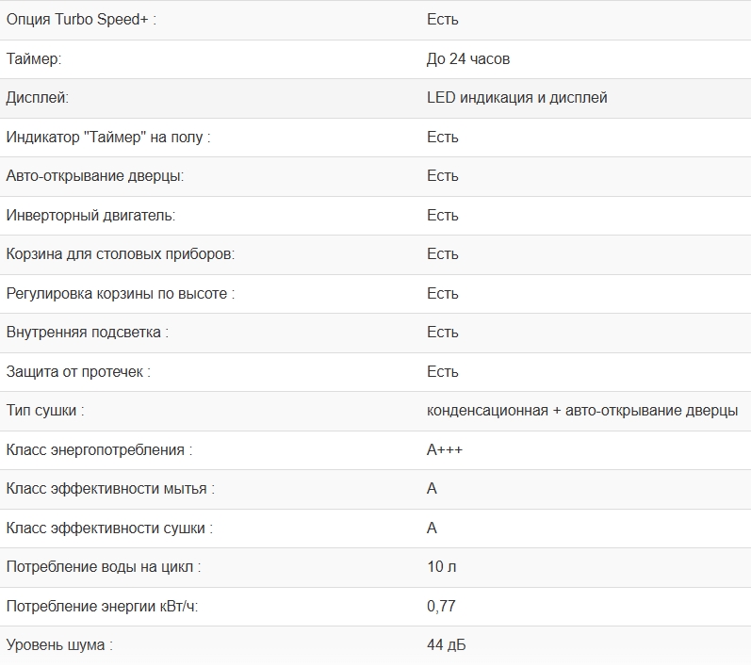Click the "Защита от протечек" label

click(x=78, y=372)
